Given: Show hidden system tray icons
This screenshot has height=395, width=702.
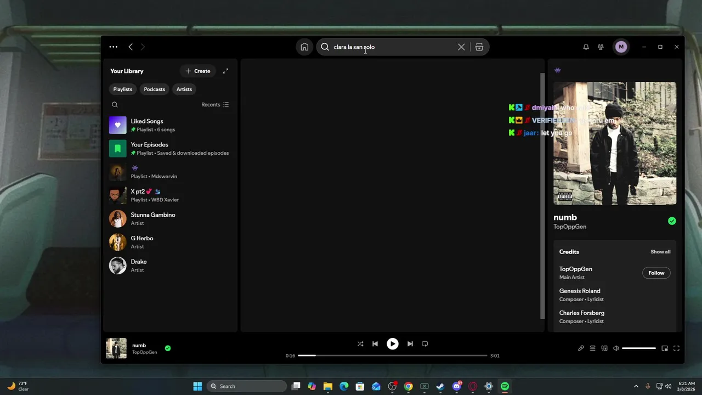Looking at the screenshot, I should click(636, 386).
